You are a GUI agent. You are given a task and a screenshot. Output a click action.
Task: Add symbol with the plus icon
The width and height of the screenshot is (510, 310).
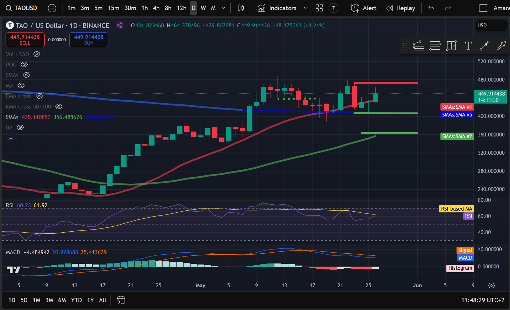point(52,8)
